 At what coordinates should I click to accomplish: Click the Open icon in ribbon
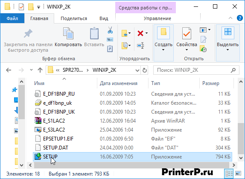tap(203, 30)
